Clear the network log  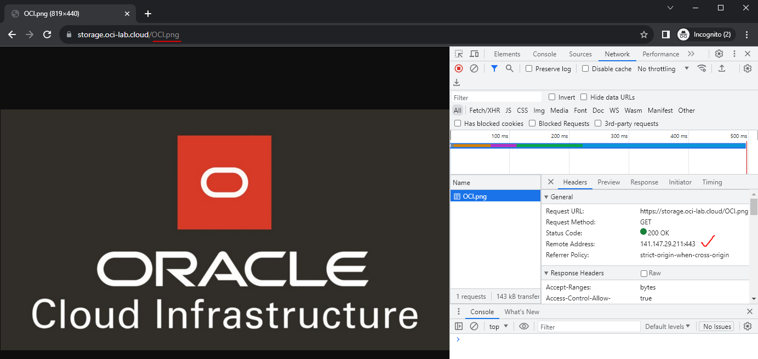click(x=474, y=68)
